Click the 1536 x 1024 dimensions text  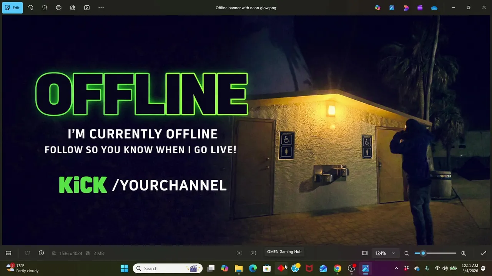pyautogui.click(x=71, y=253)
